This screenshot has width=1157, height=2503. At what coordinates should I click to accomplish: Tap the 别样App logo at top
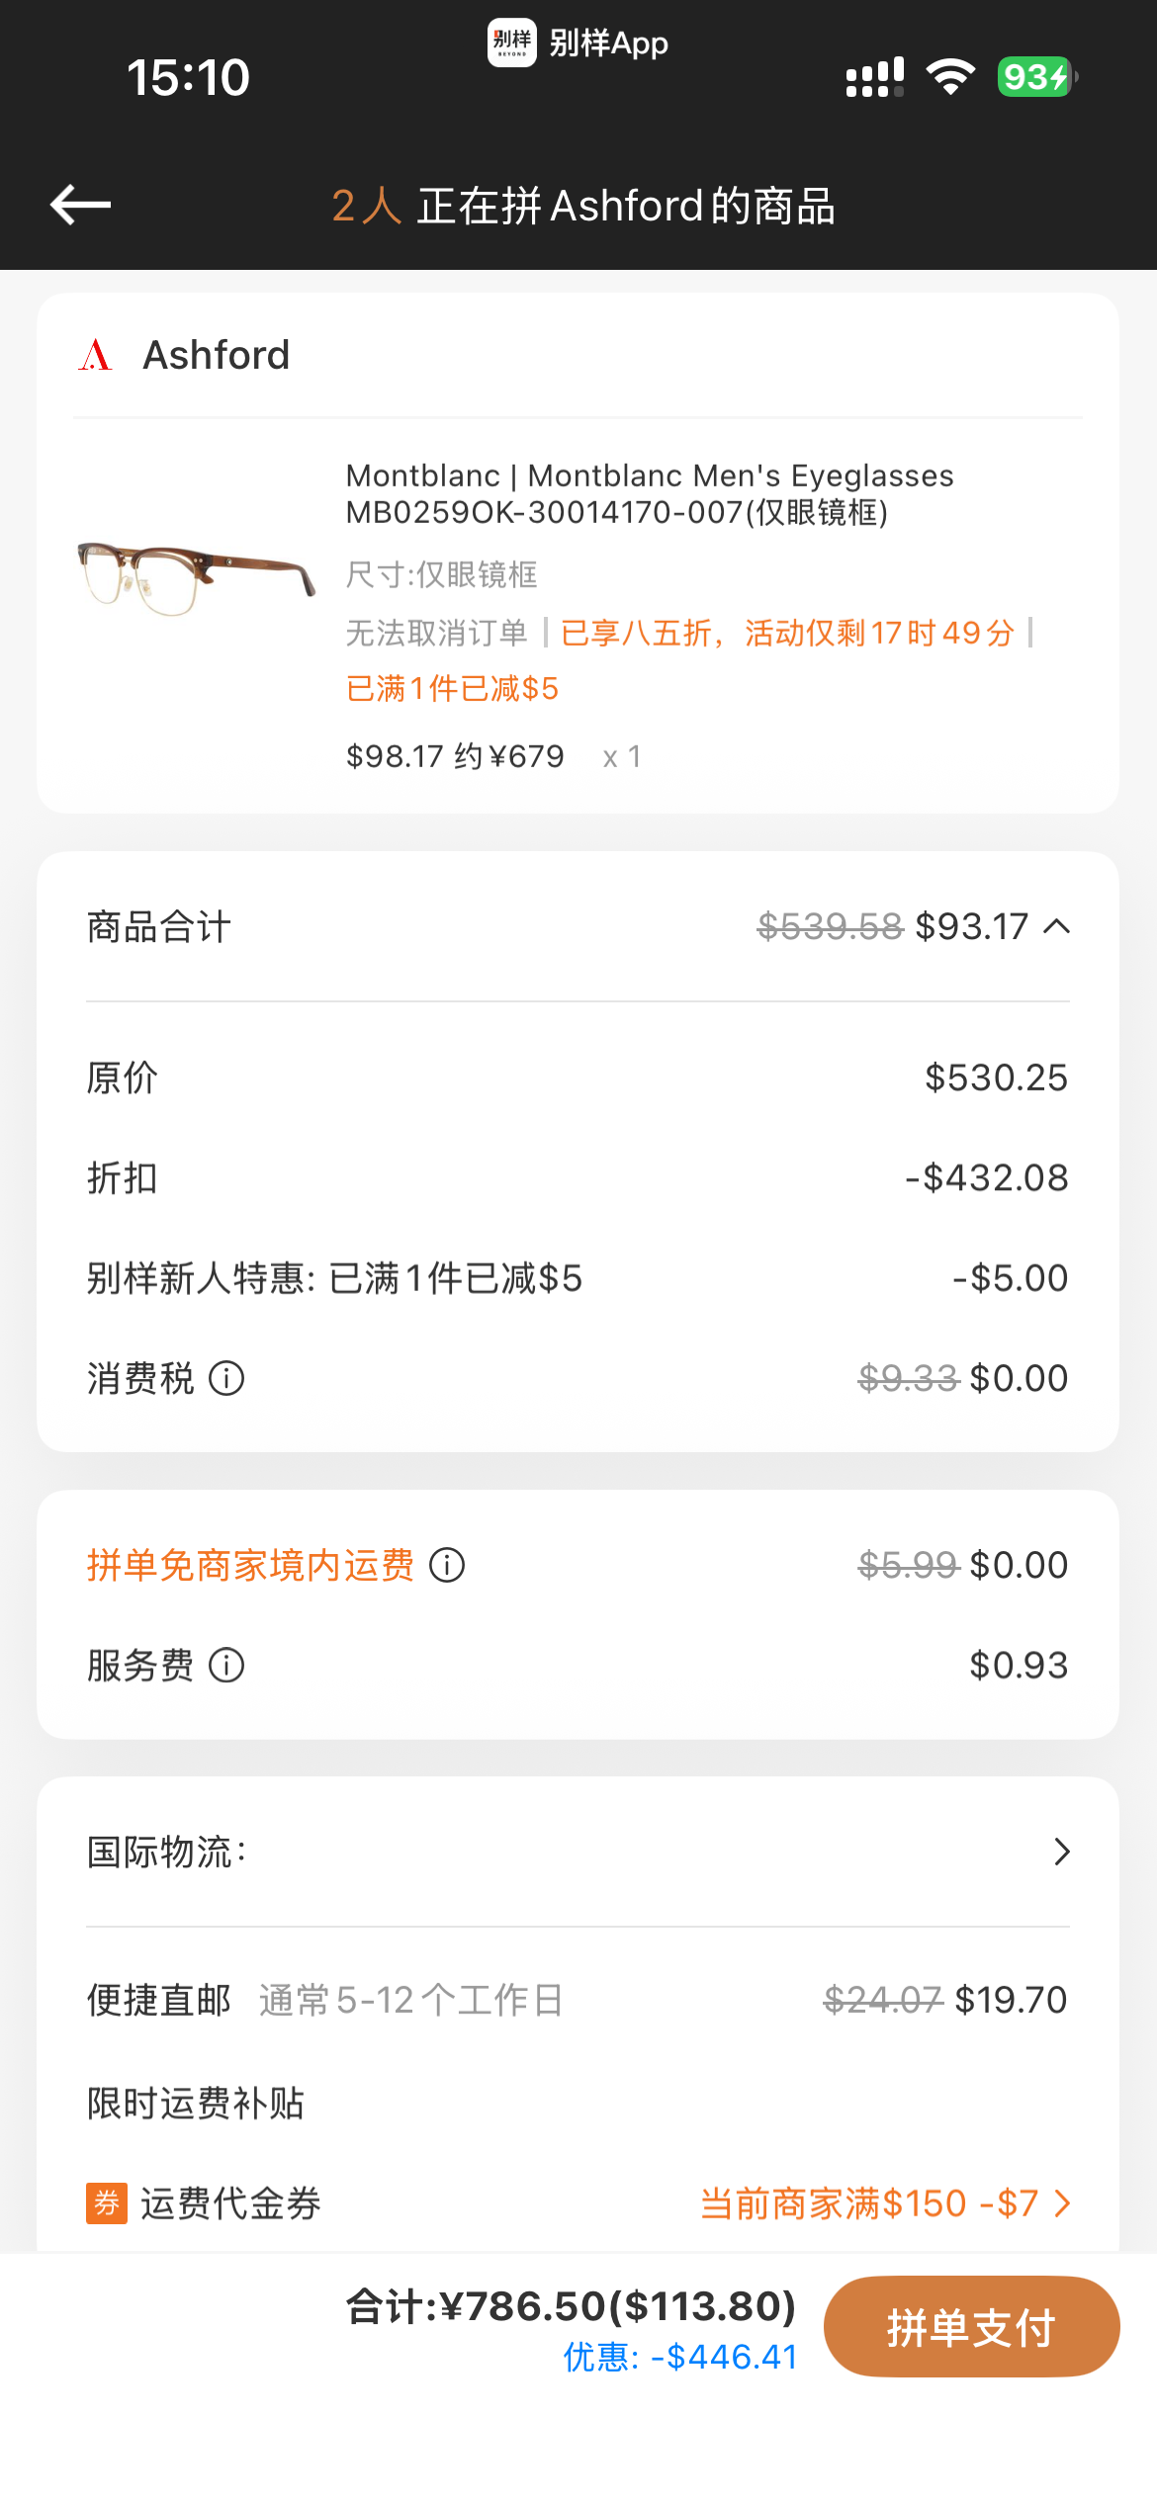[x=512, y=43]
